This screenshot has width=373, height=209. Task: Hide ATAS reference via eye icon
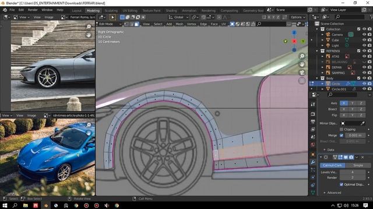(x=364, y=56)
